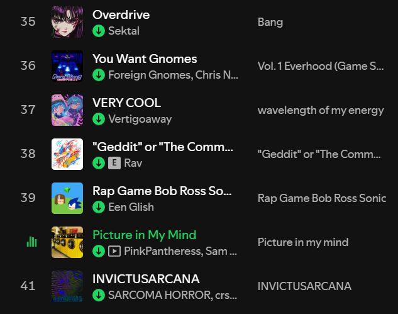Click the downloaded icon beside PinkPantheress
Screen dimensions: 398x314
(99, 251)
